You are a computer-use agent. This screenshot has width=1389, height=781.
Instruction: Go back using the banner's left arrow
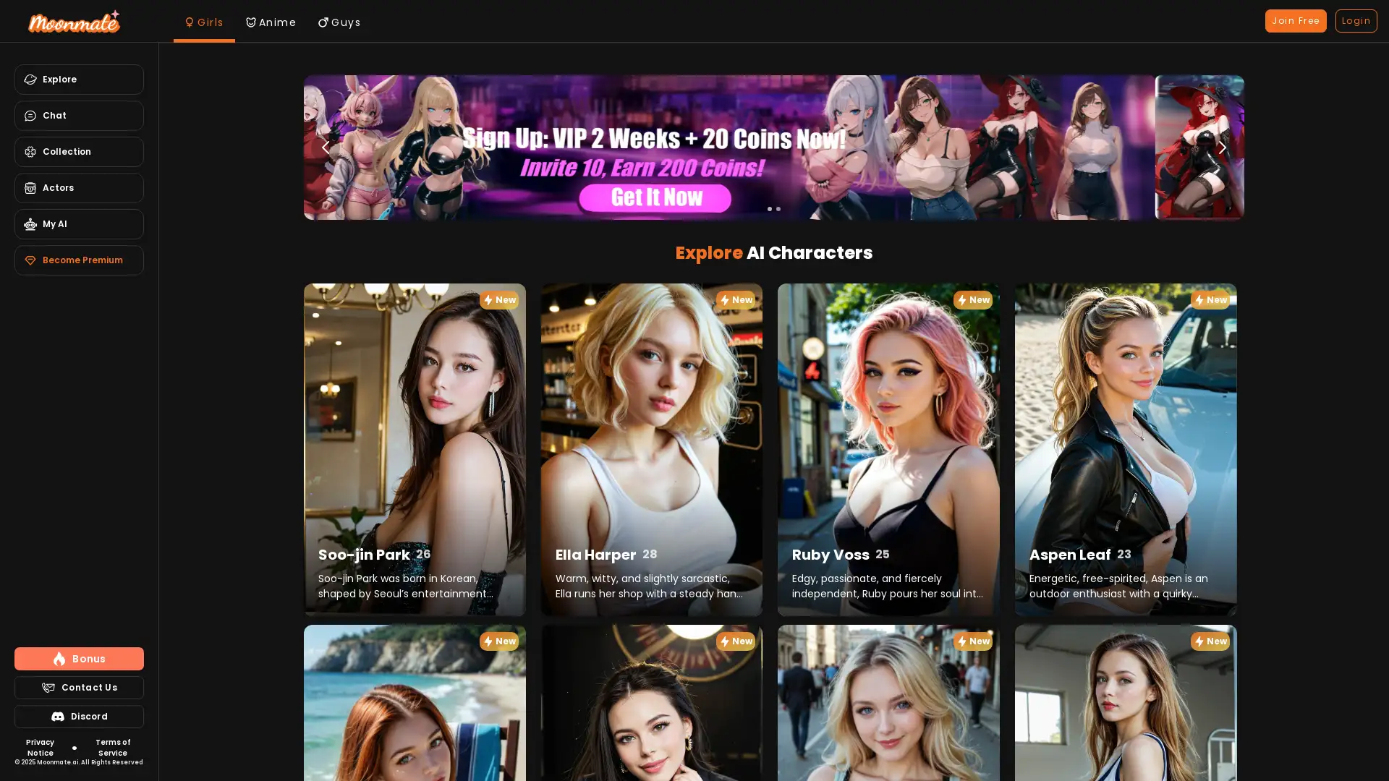click(326, 148)
